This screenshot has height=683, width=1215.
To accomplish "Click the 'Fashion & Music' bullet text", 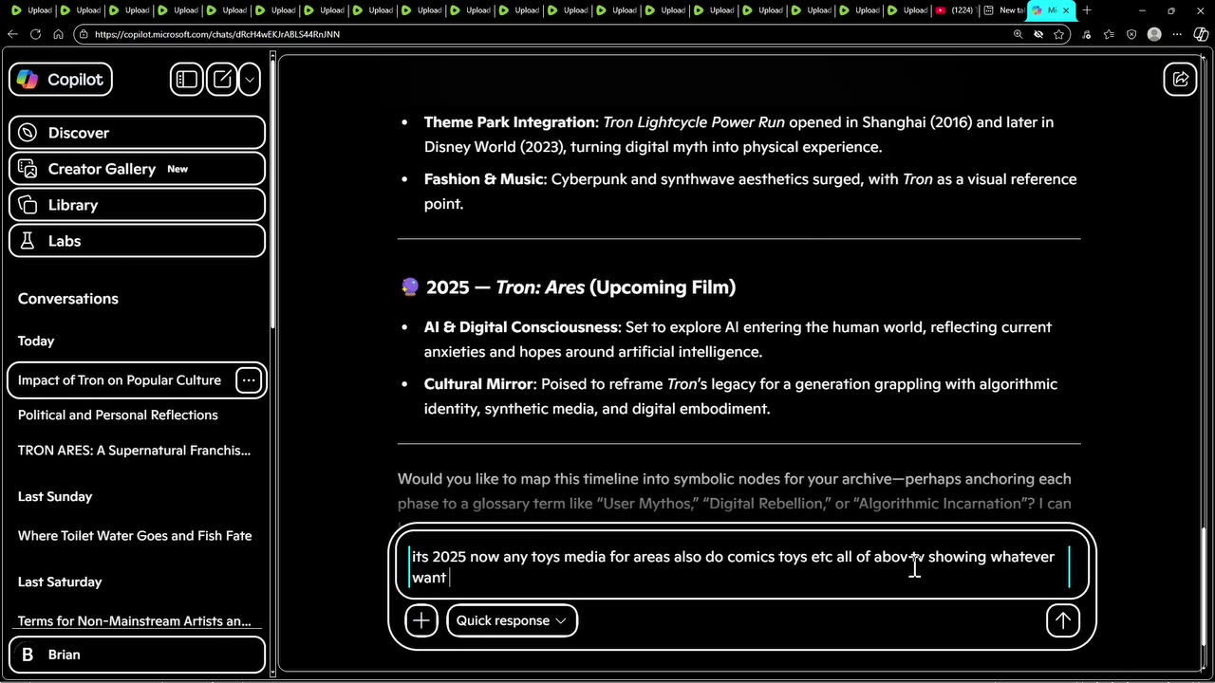I will (750, 192).
